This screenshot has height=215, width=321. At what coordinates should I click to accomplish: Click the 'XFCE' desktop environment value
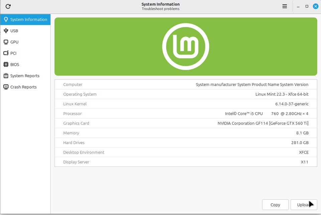click(x=304, y=152)
